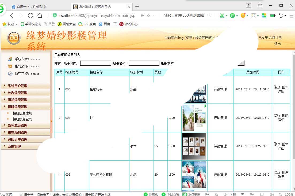Expand the 商品信息管理 menu section
This screenshot has width=295, height=196.
click(18, 100)
